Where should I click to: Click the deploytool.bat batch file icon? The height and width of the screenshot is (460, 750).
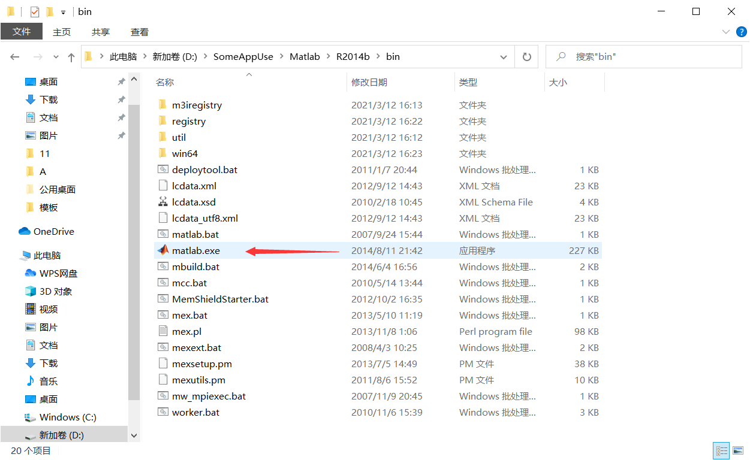[162, 170]
